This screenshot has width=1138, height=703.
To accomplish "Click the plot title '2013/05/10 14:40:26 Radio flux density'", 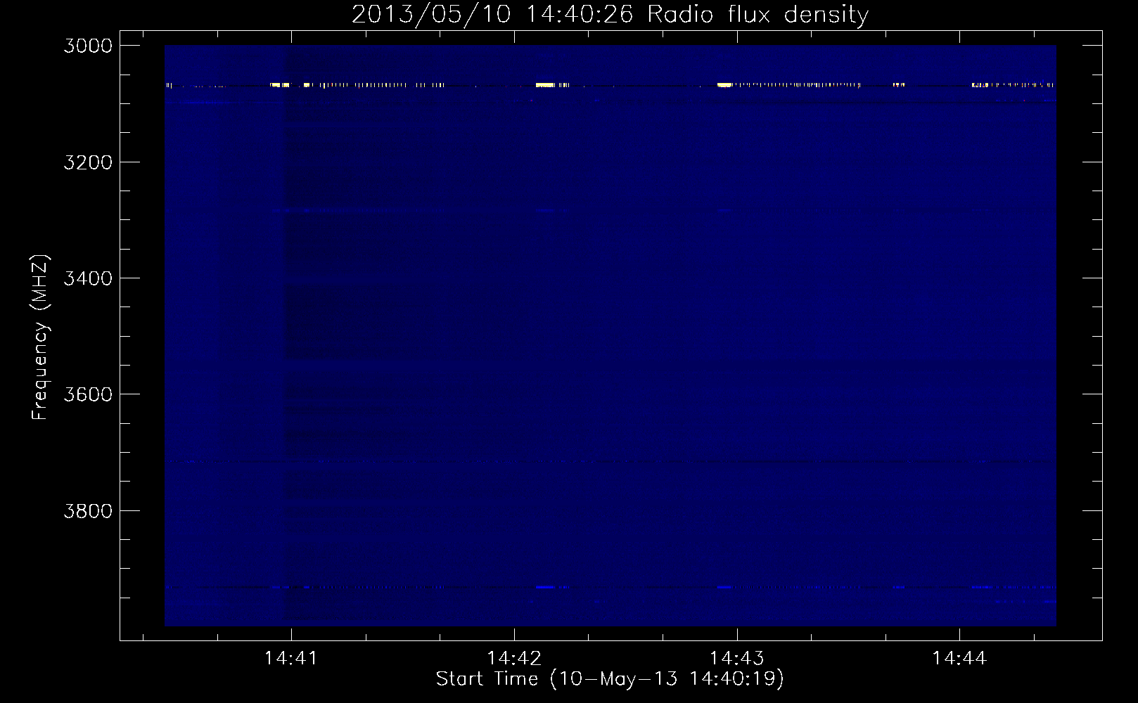I will click(x=610, y=15).
